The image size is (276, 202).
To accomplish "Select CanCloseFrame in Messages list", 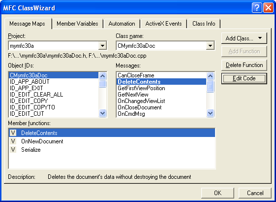I will [x=161, y=75].
